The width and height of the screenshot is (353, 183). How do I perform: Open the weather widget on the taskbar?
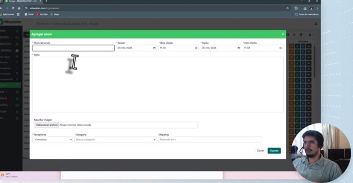point(9,175)
